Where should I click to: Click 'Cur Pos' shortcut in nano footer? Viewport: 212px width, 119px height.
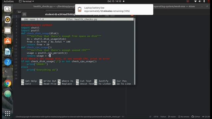[120, 81]
